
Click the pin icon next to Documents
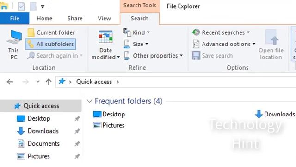(x=77, y=144)
